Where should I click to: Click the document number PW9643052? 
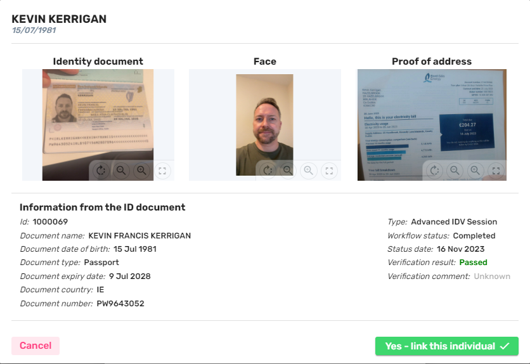(120, 304)
